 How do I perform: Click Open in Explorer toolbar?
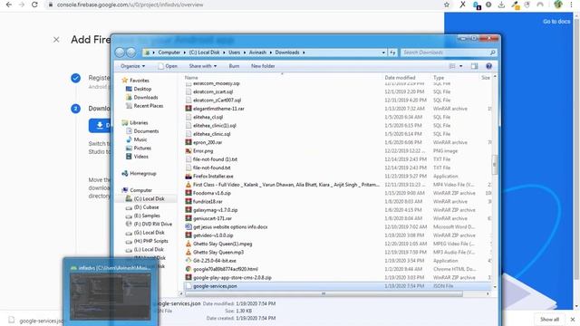click(168, 66)
